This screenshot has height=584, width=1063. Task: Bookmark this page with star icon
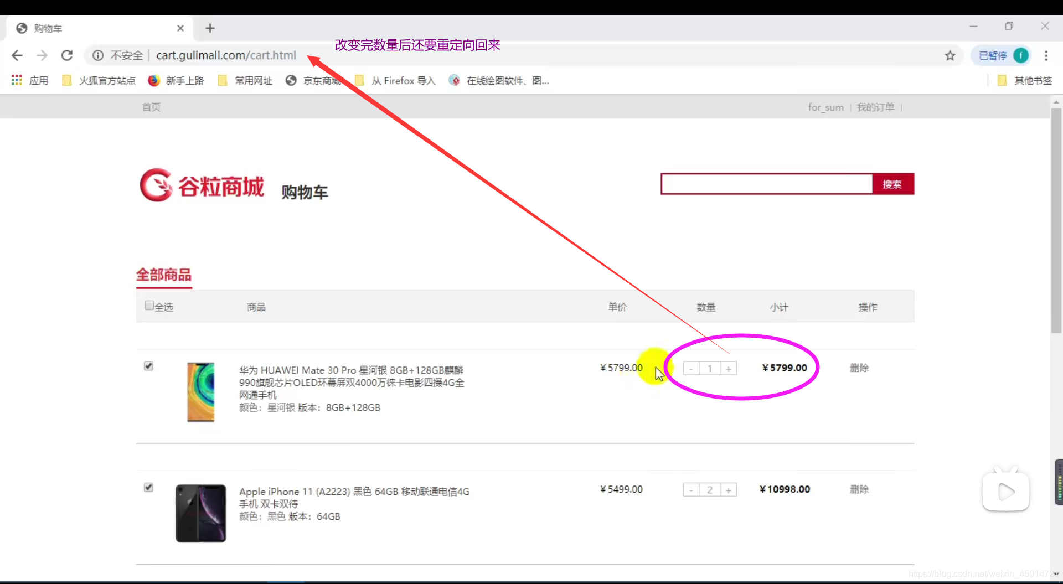[x=950, y=55]
